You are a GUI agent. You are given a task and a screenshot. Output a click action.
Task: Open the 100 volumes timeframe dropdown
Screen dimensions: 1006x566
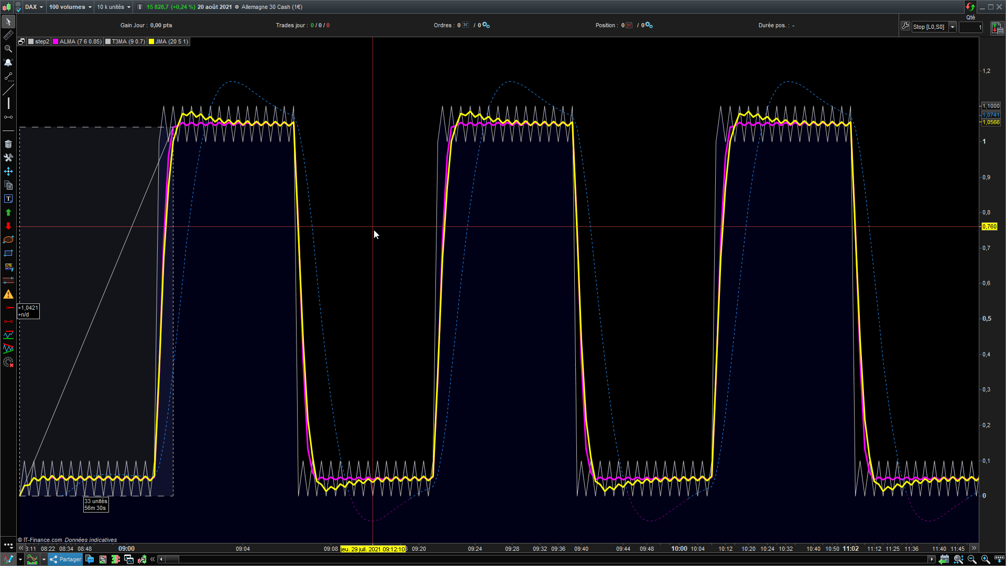70,7
